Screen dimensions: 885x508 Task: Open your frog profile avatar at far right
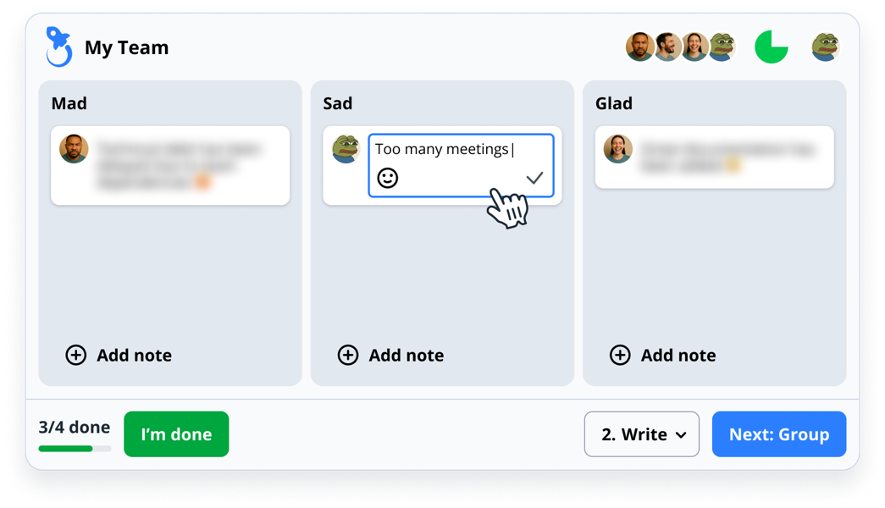coord(825,47)
